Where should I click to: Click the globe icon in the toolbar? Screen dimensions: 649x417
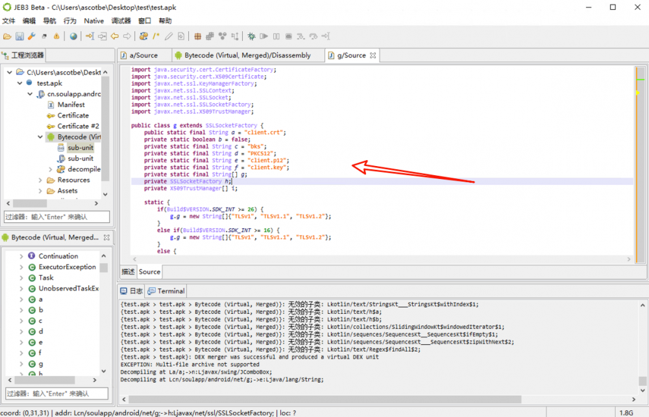pyautogui.click(x=73, y=36)
